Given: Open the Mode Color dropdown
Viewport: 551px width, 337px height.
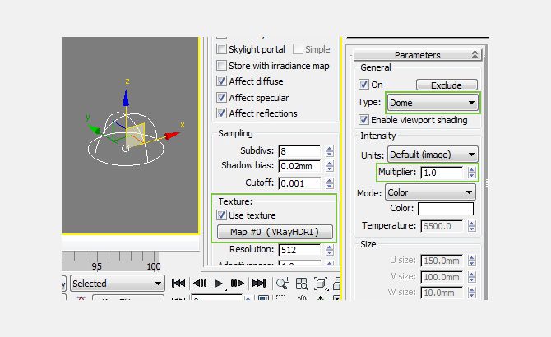Looking at the screenshot, I should point(430,192).
